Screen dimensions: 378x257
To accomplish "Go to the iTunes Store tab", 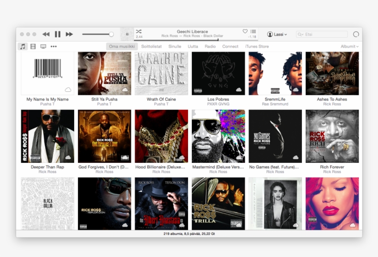I will (257, 46).
